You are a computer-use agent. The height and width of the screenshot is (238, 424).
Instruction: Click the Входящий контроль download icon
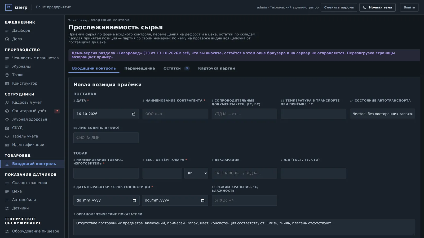[7, 164]
